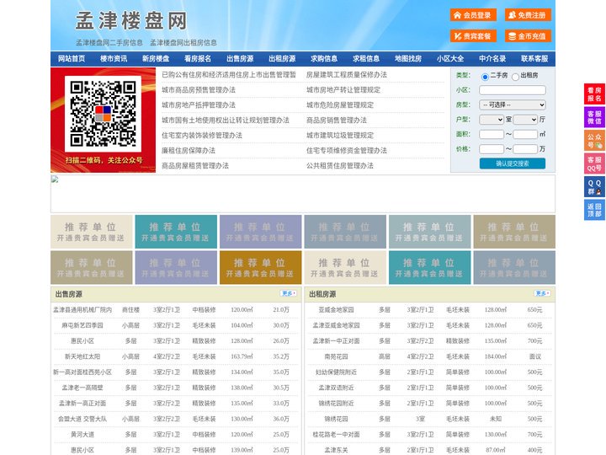This screenshot has width=606, height=455.
Task: Click the 新天地红太阳 sale listing
Action: pyautogui.click(x=82, y=356)
